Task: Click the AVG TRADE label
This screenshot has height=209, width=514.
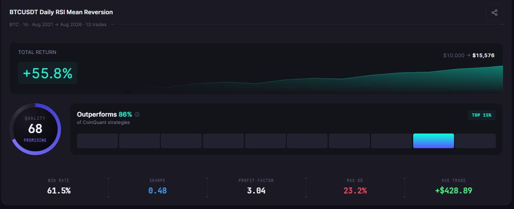Action: coord(454,181)
